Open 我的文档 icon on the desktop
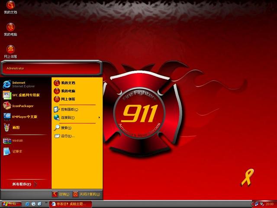Image resolution: width=277 pixels, height=208 pixels. (x=10, y=7)
